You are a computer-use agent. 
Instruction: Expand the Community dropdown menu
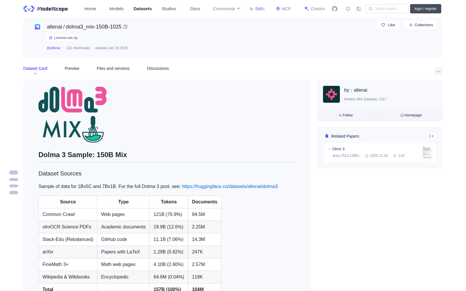coord(226,9)
